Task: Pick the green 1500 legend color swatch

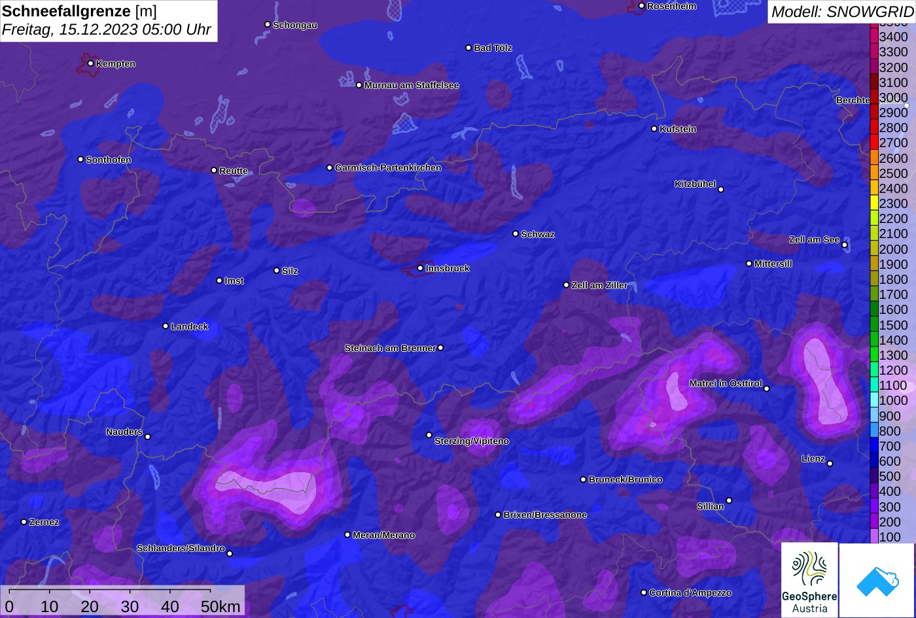Action: pyautogui.click(x=873, y=325)
